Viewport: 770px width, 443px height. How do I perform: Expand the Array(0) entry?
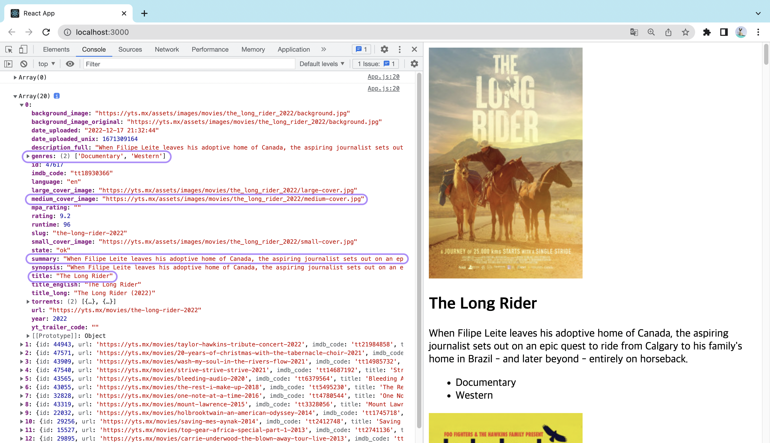point(15,77)
